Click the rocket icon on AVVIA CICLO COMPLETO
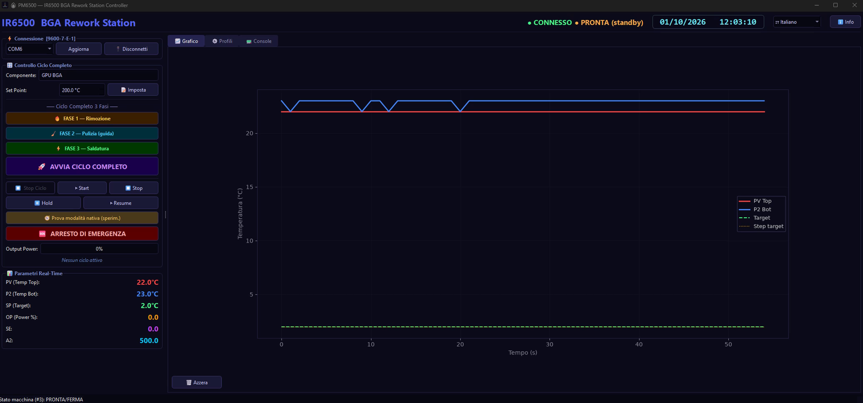The height and width of the screenshot is (403, 863). (x=42, y=167)
